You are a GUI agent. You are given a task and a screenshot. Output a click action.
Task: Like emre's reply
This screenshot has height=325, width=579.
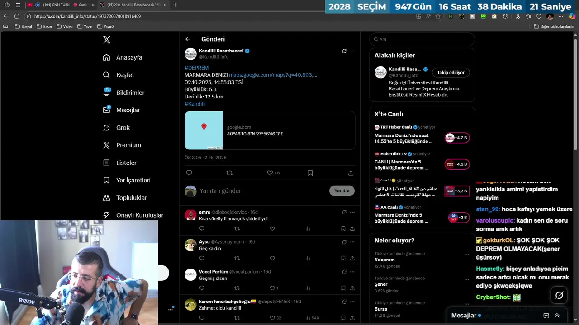(272, 229)
